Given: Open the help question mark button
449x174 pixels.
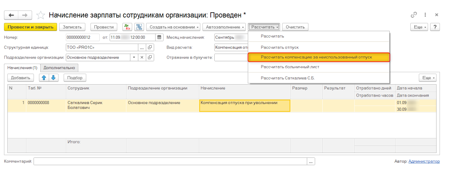Looking at the screenshot, I should click(435, 27).
